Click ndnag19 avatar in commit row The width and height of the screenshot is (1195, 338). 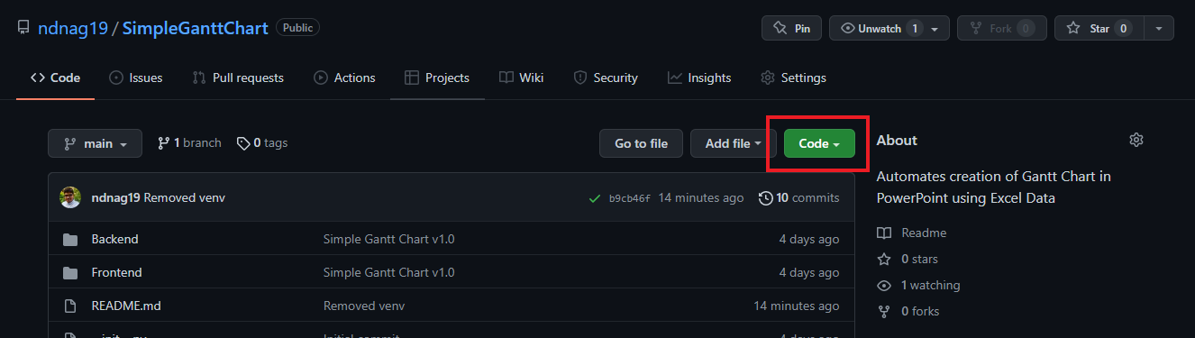tap(70, 197)
